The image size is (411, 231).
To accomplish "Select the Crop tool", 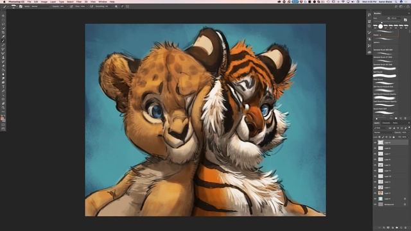I will pyautogui.click(x=3, y=33).
